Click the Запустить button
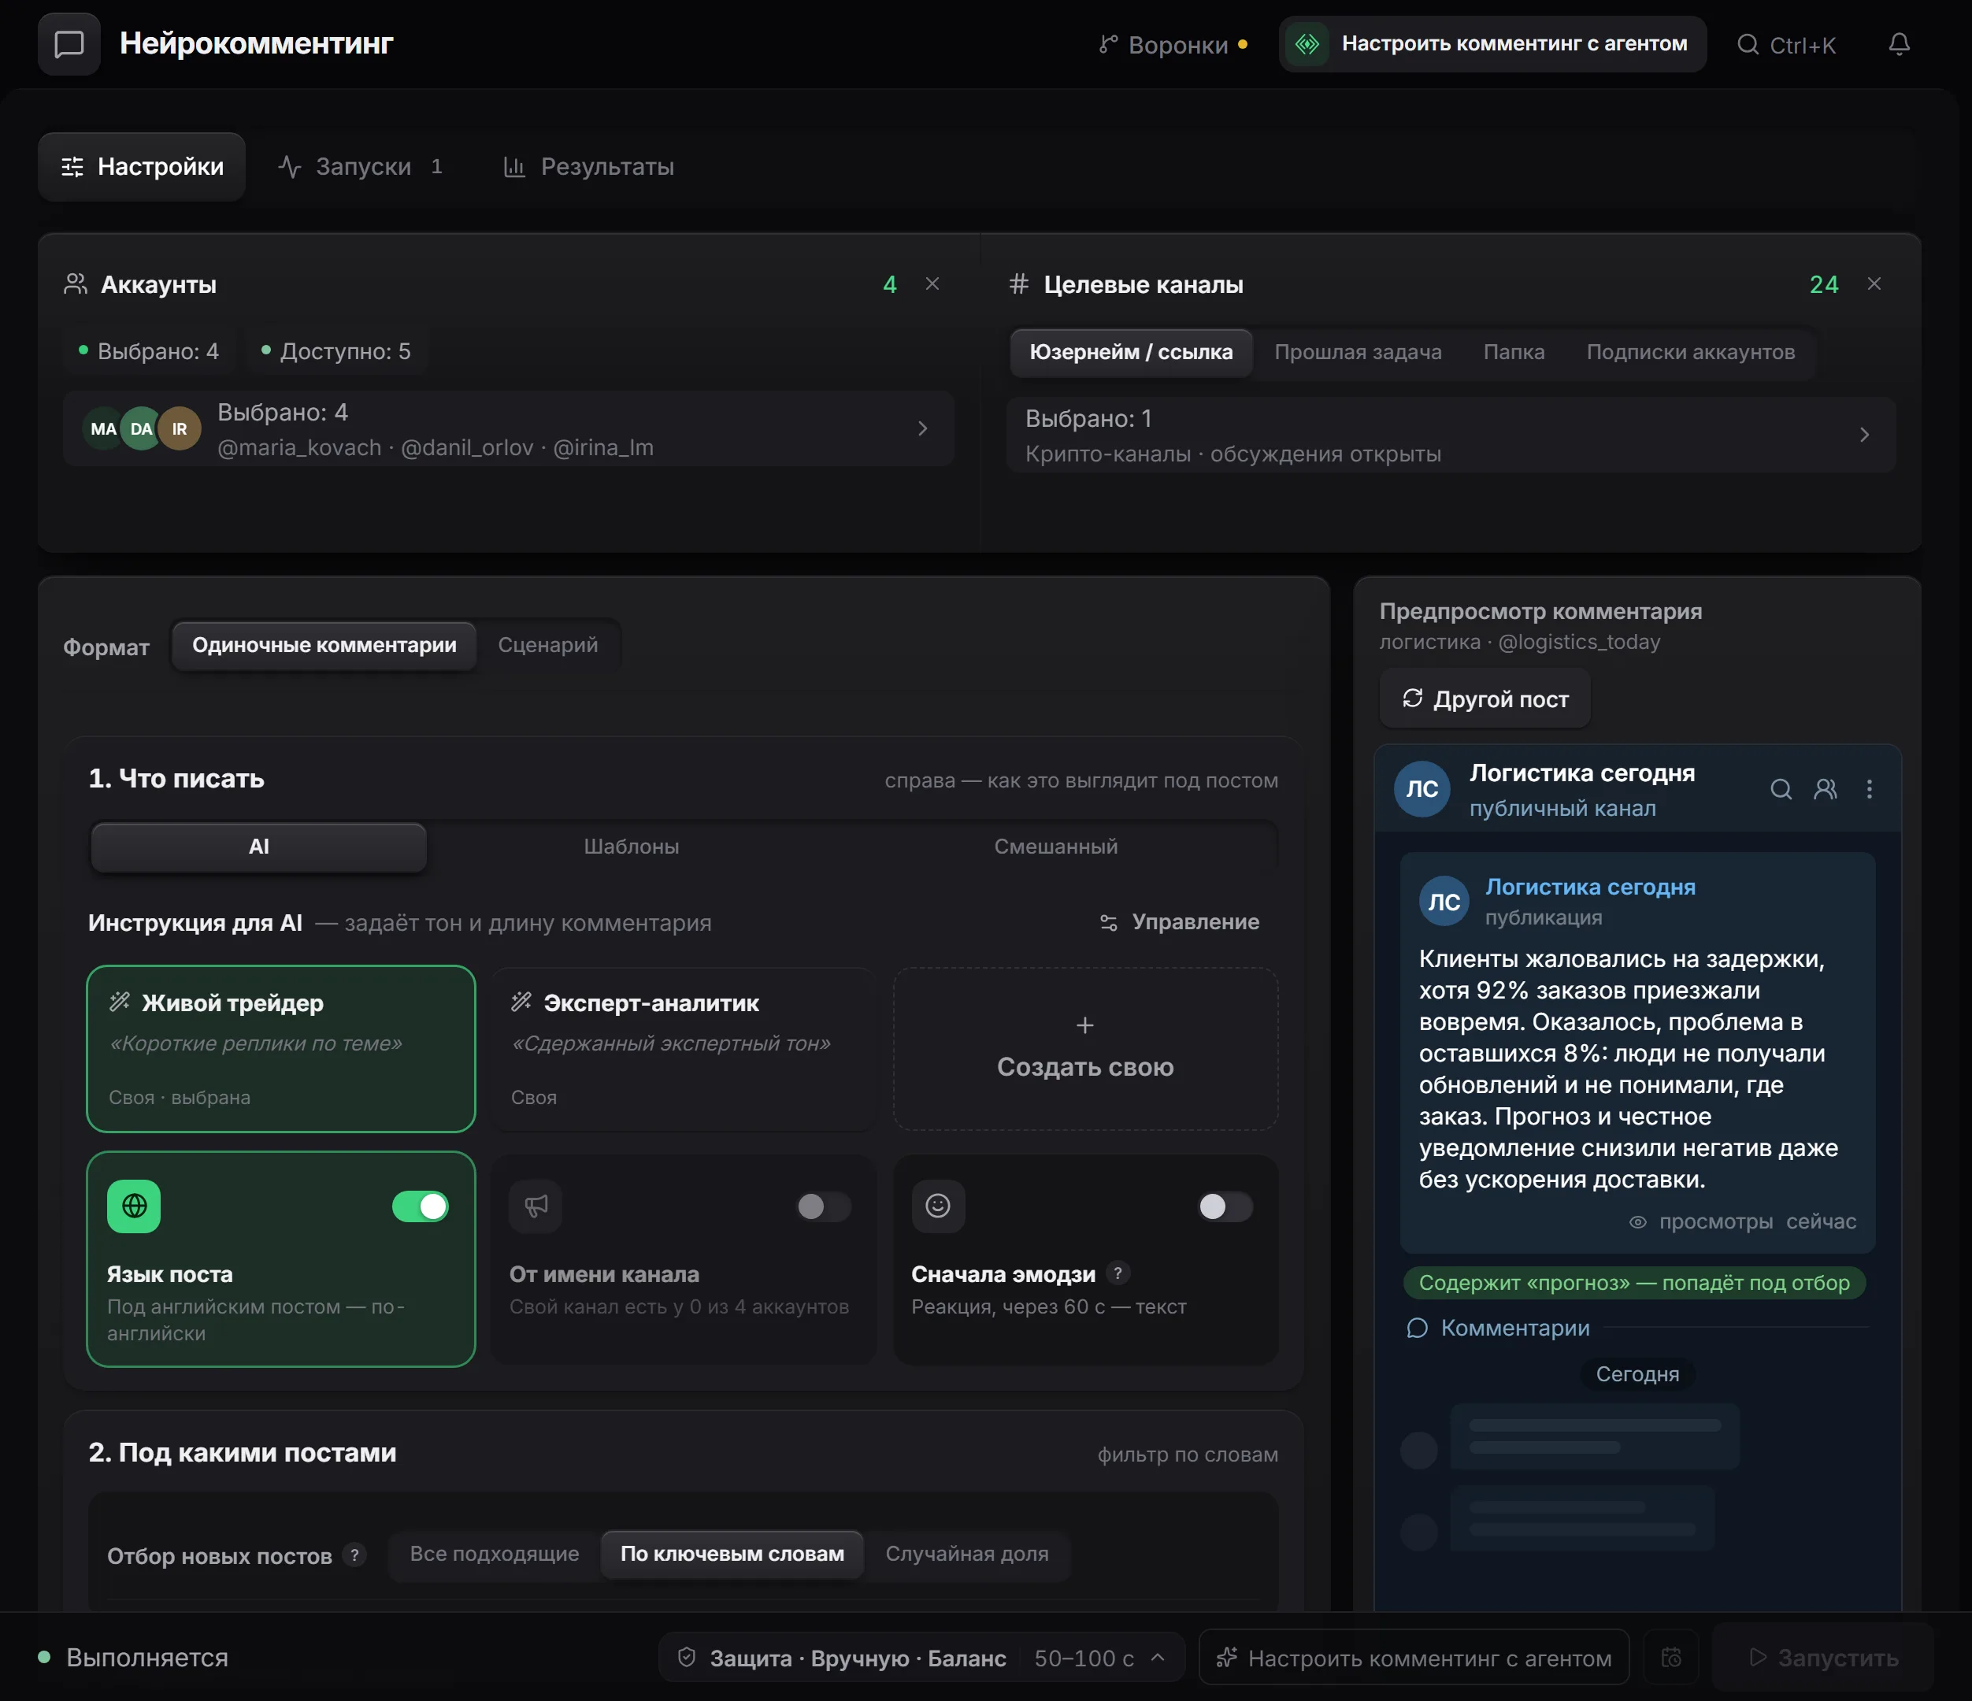Screen dimensions: 1972x1701 click(1822, 1657)
